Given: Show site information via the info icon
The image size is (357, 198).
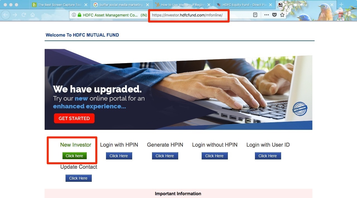Looking at the screenshot, I should click(74, 15).
